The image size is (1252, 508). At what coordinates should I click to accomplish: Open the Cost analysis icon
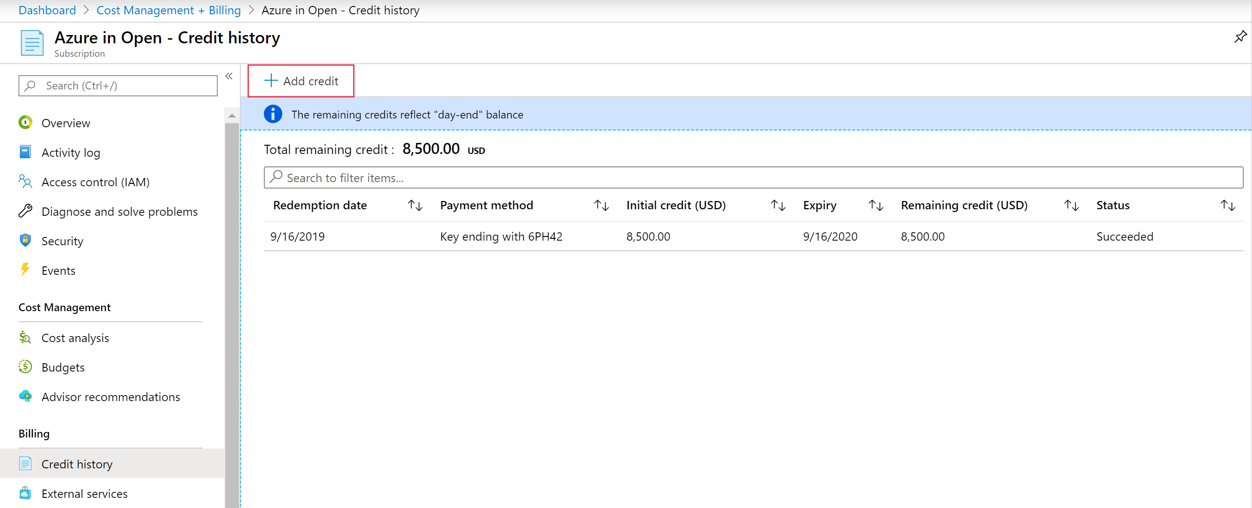point(25,337)
